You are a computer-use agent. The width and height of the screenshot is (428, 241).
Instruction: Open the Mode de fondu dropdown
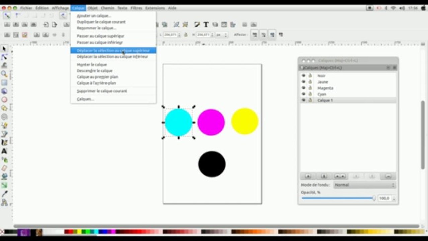pyautogui.click(x=365, y=185)
